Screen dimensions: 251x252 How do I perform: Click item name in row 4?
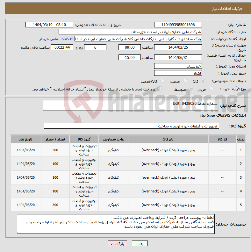[168, 191]
